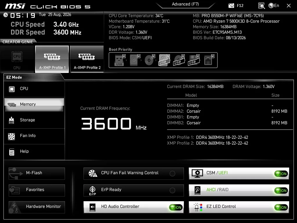Viewport: 297px width, 223px height.
Task: Open the Favorites menu
Action: coord(37,190)
